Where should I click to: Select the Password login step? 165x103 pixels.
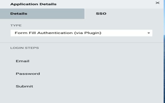(28, 74)
